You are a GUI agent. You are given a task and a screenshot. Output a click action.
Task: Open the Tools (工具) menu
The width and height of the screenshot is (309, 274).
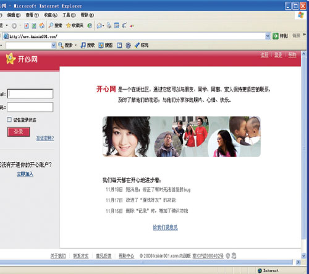click(69, 15)
